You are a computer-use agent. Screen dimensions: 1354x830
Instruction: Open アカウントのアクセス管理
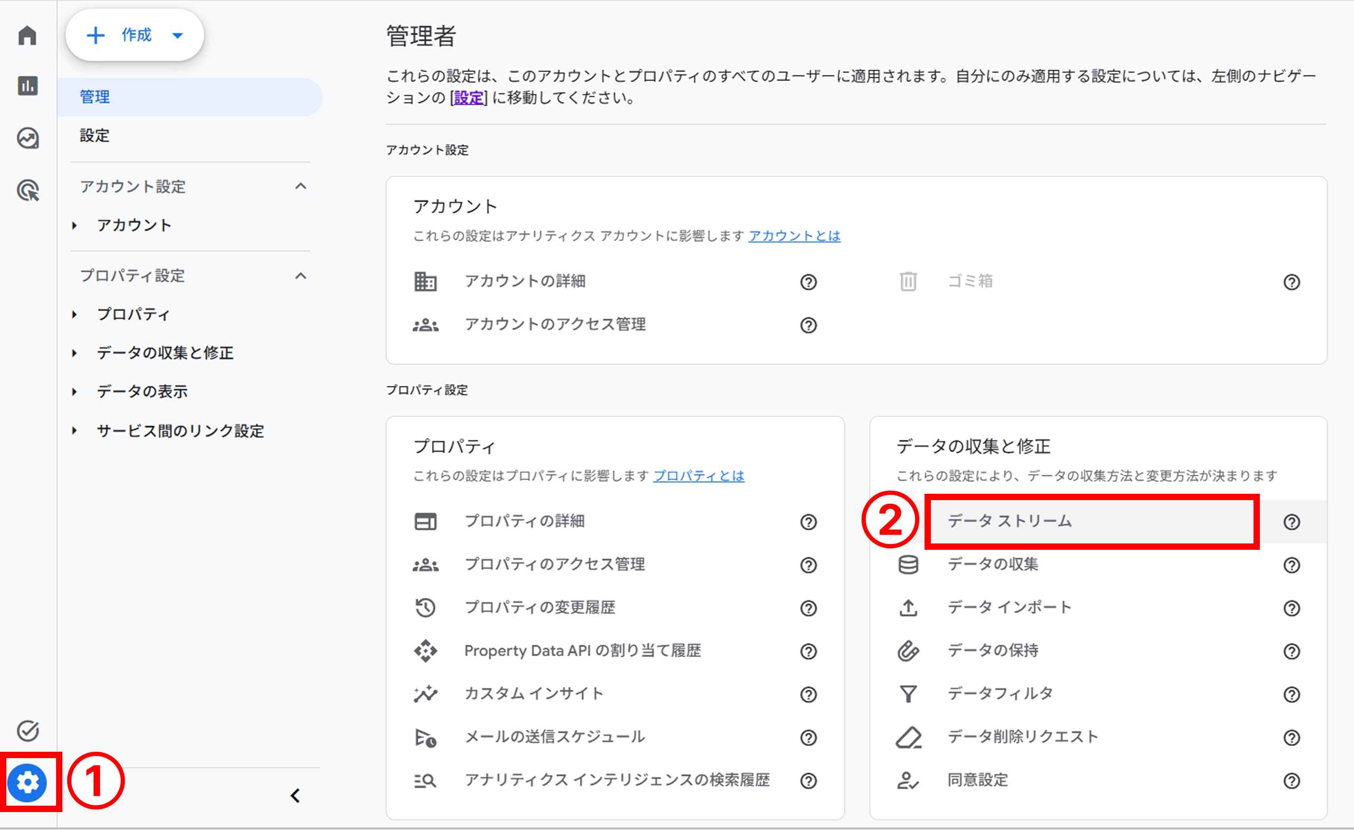click(x=555, y=325)
